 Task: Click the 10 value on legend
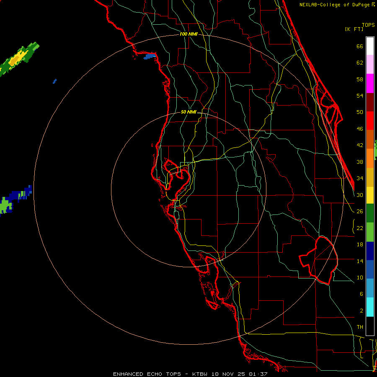(360, 277)
